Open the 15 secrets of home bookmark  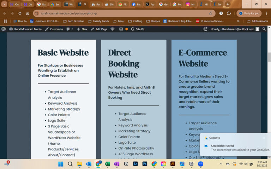point(210,21)
